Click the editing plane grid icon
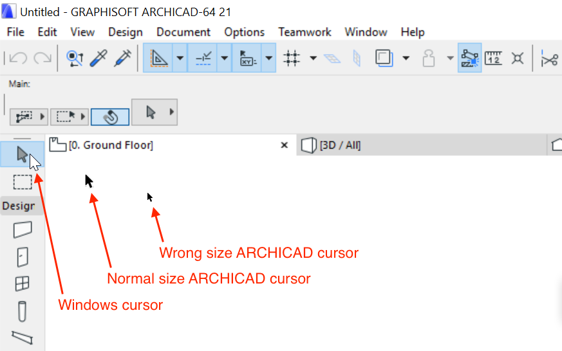The width and height of the screenshot is (562, 351). point(332,59)
